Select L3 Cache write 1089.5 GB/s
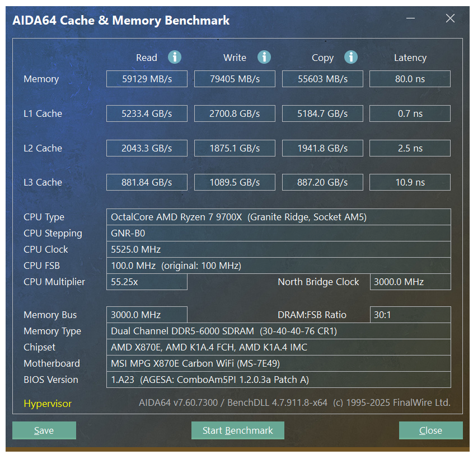The height and width of the screenshot is (455, 473). pos(235,182)
